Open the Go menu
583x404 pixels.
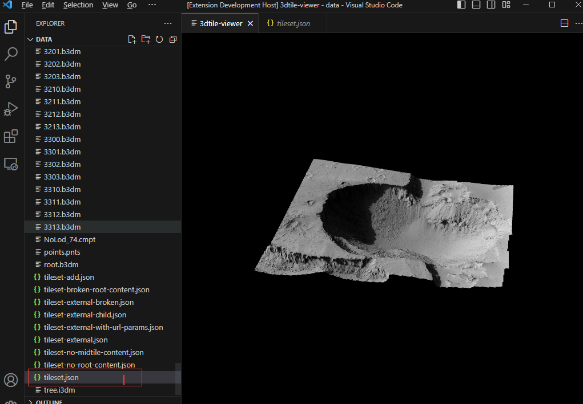[x=132, y=5]
